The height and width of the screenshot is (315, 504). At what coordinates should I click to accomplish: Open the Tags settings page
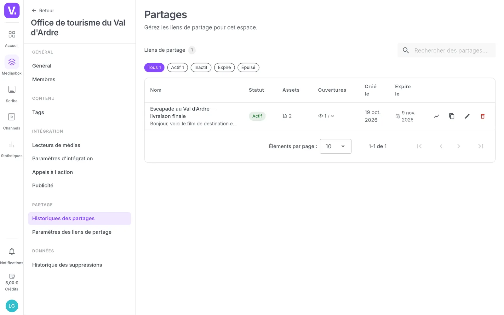pos(79,112)
